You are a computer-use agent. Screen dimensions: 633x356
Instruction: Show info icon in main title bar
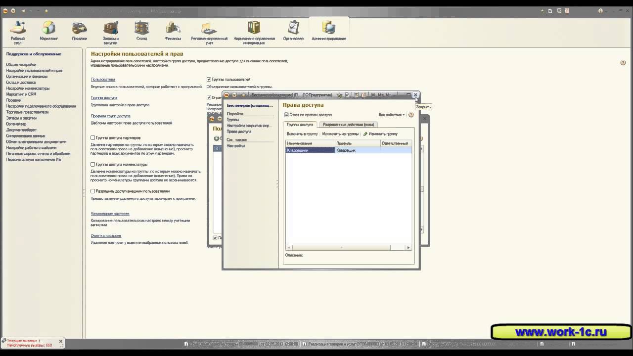pyautogui.click(x=601, y=10)
